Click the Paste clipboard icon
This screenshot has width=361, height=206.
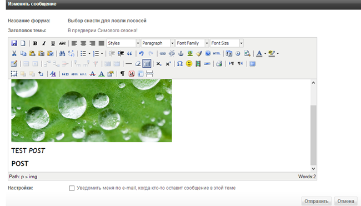point(32,53)
